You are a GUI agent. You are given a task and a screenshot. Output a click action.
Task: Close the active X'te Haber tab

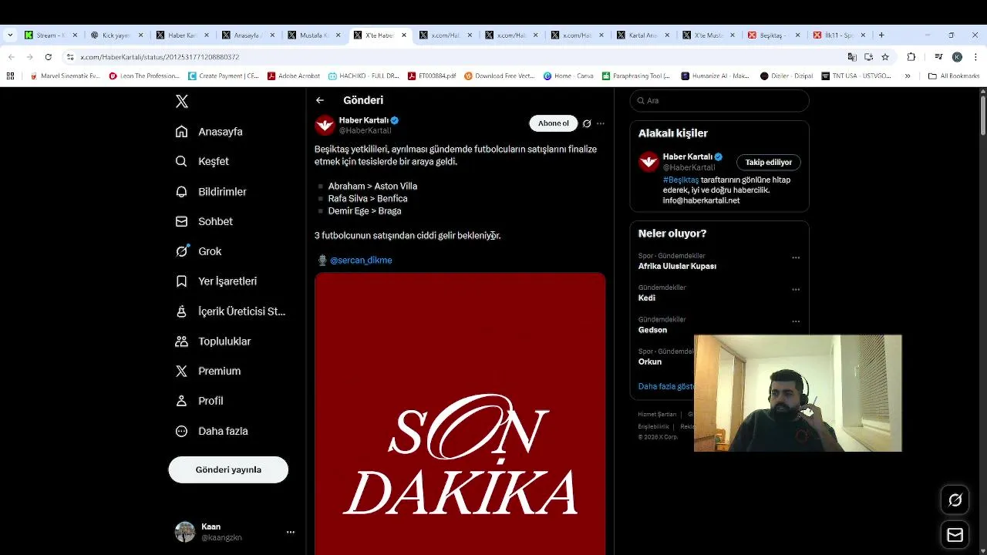[x=404, y=35]
